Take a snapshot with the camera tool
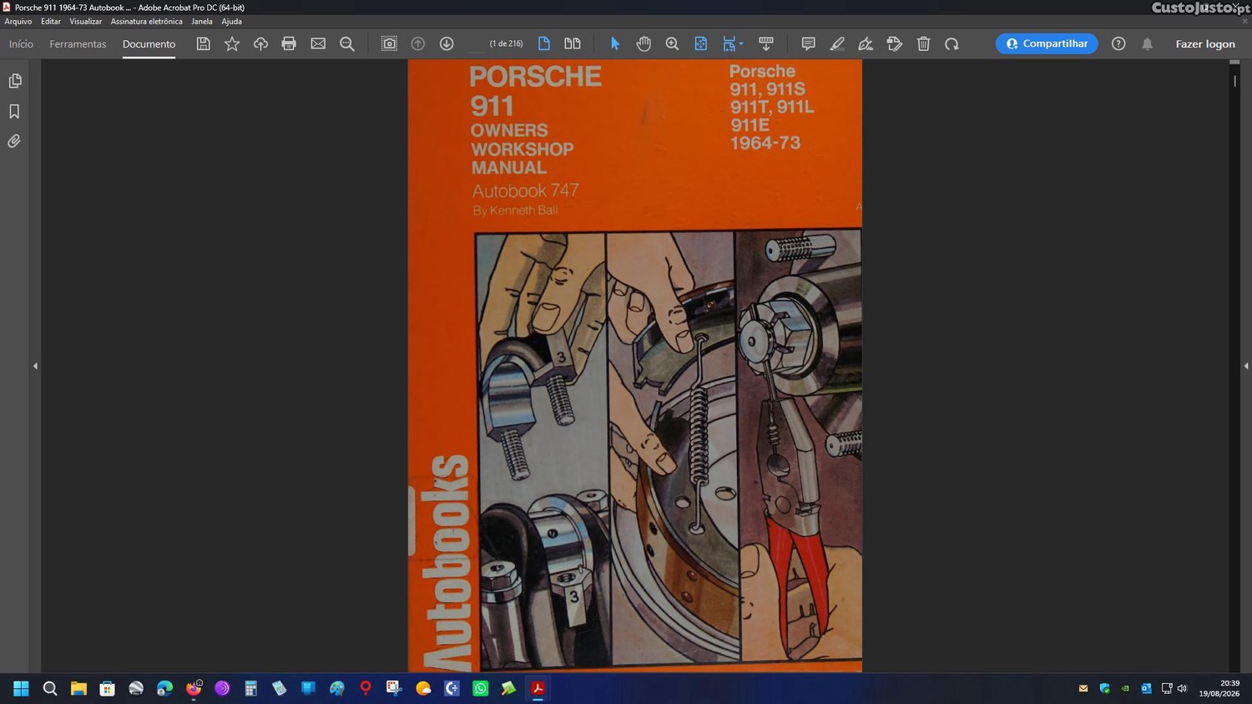Viewport: 1252px width, 704px height. [389, 43]
